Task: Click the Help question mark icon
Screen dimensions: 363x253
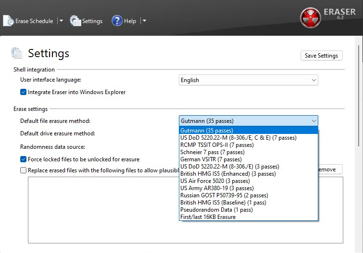Action: coord(117,21)
